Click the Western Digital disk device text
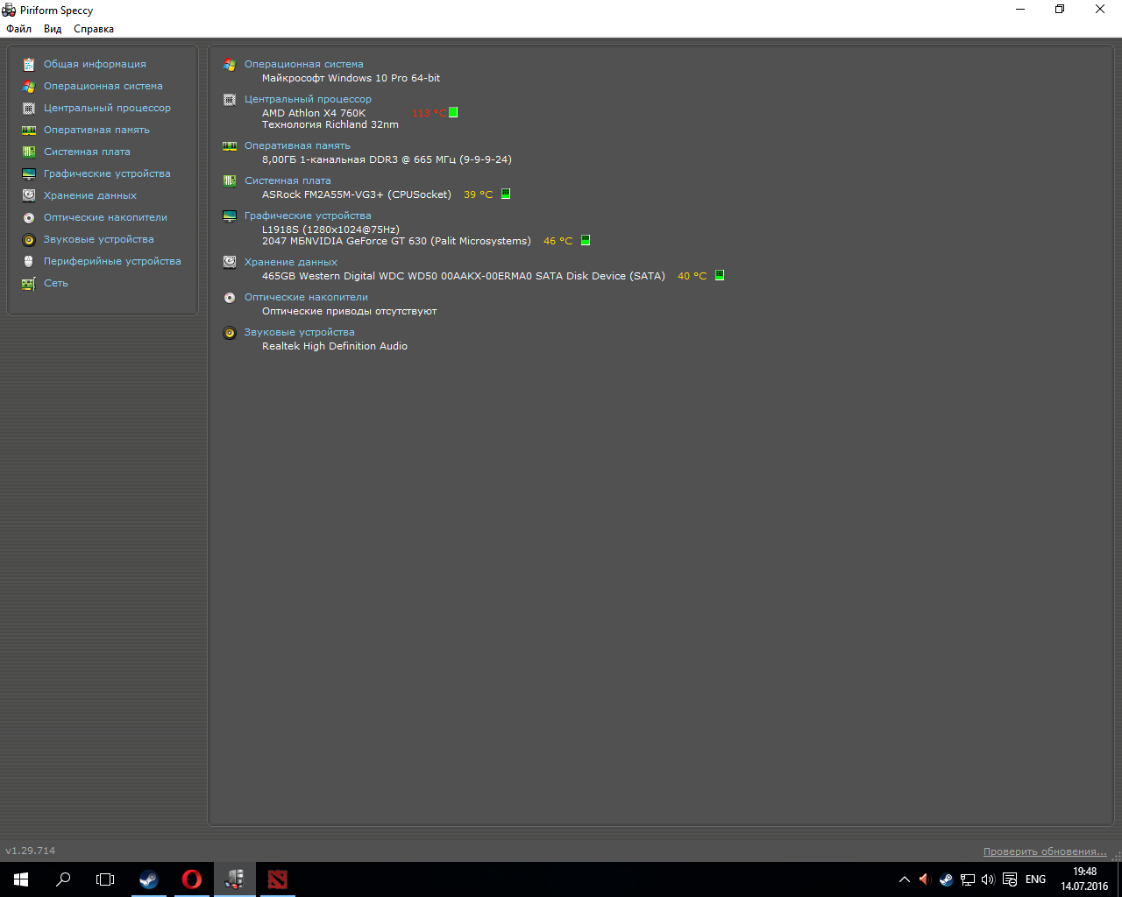 [464, 276]
